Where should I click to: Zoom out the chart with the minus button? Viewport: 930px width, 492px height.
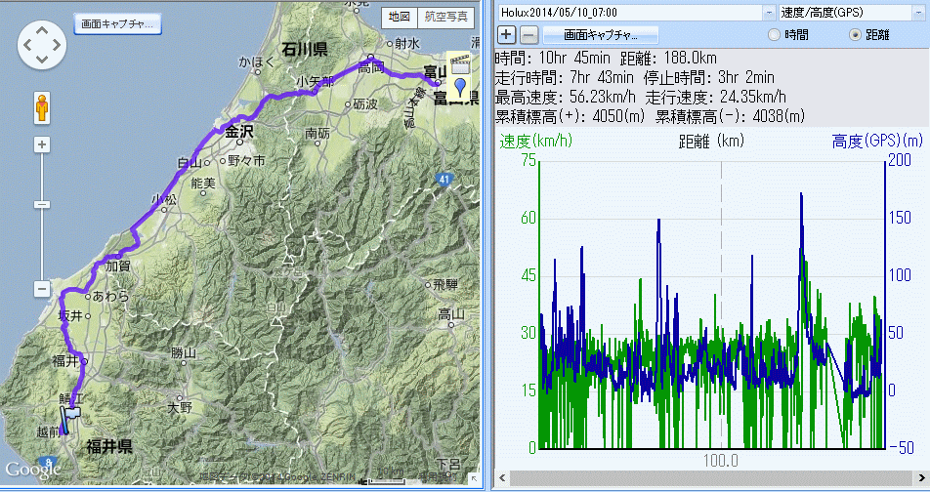click(x=528, y=34)
